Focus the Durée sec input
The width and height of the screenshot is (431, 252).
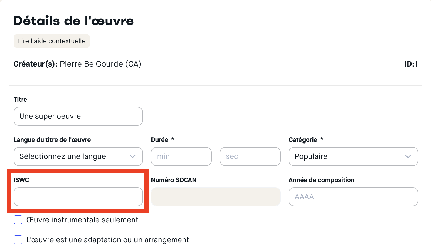tap(250, 156)
